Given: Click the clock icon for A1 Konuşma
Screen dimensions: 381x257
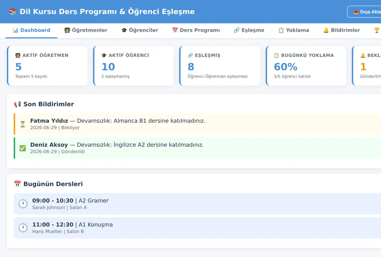Looking at the screenshot, I should click(x=23, y=228).
